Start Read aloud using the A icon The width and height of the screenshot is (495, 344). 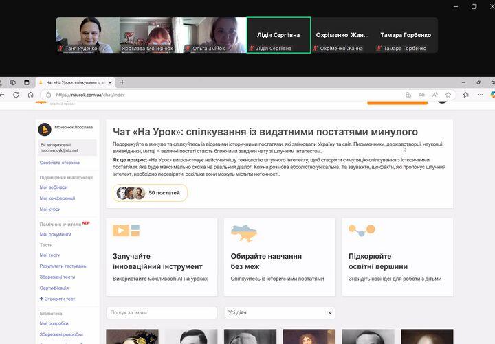click(x=435, y=95)
